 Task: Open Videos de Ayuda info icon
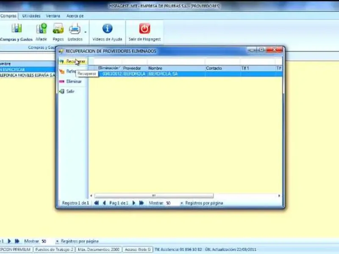(107, 28)
